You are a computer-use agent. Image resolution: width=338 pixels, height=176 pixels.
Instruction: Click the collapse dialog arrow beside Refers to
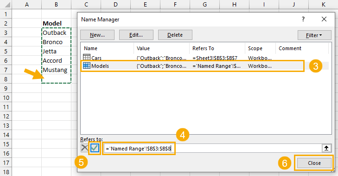click(326, 148)
